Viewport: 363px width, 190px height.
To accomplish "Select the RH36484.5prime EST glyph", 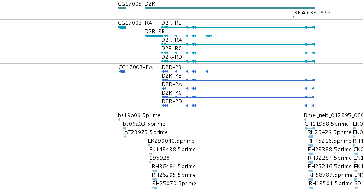I will coord(154,171).
